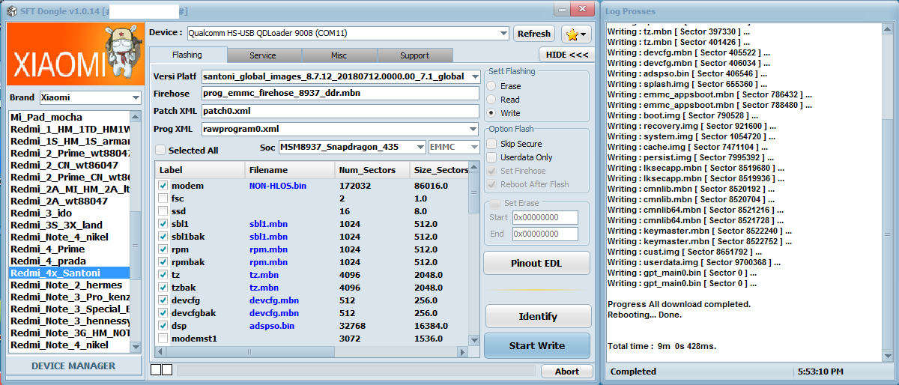
Task: Uncheck the devcfgbak partition checkbox
Action: [x=163, y=313]
